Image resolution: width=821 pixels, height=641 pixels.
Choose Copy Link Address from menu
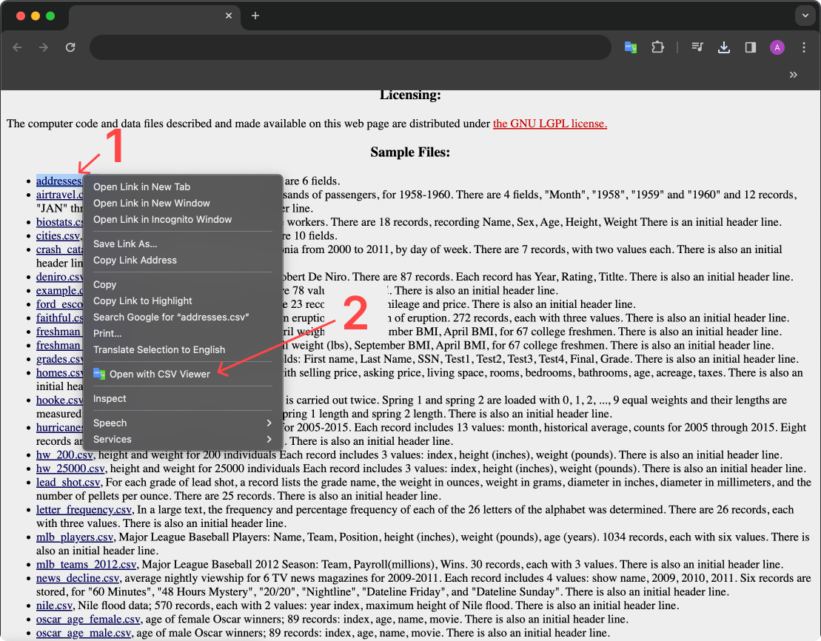click(134, 260)
